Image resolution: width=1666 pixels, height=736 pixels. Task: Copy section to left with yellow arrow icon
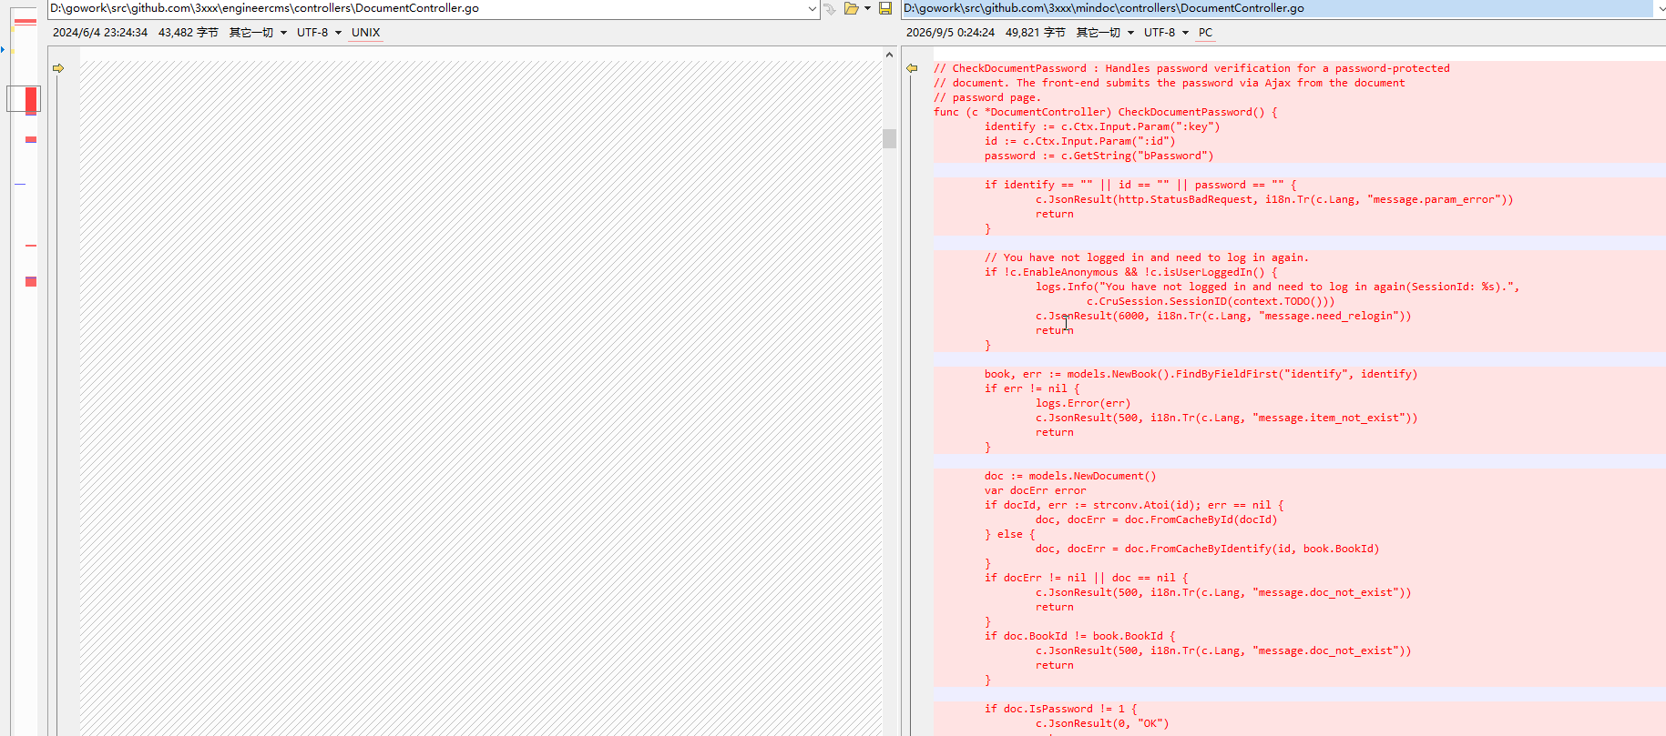[912, 68]
